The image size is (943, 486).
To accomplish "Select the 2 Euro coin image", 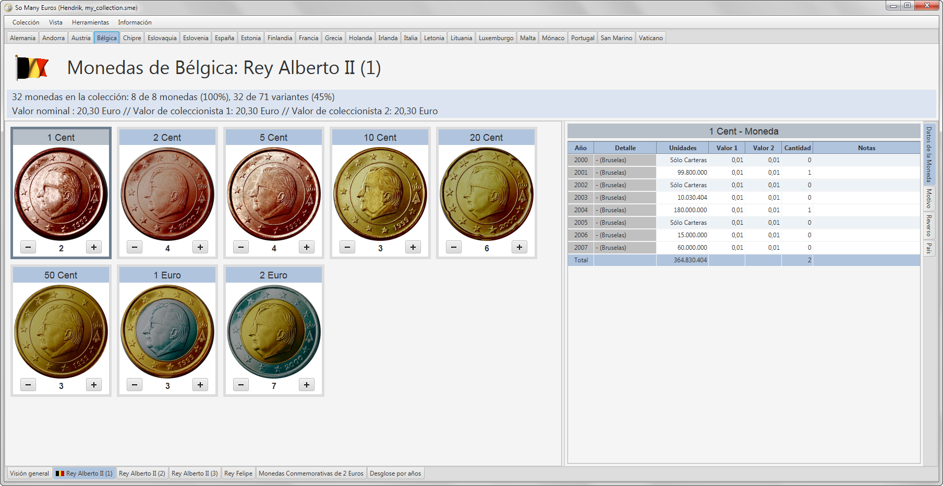I will pos(274,332).
